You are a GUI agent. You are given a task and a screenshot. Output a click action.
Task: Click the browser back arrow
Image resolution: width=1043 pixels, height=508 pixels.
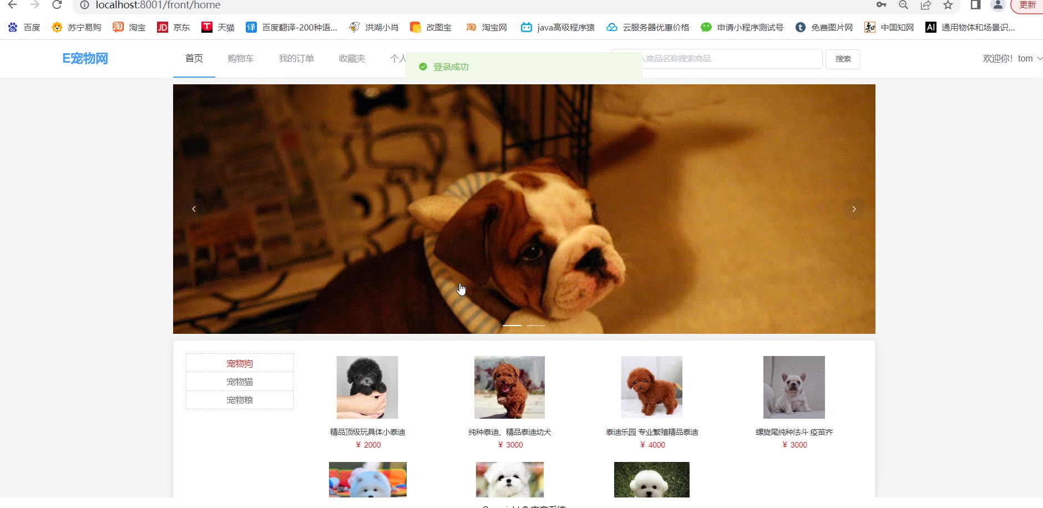tap(12, 5)
